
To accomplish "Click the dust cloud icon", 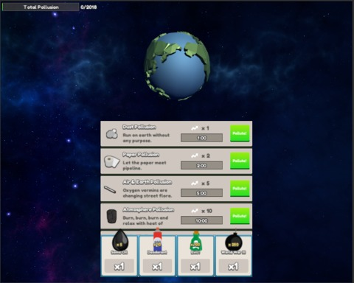I will pyautogui.click(x=112, y=133).
